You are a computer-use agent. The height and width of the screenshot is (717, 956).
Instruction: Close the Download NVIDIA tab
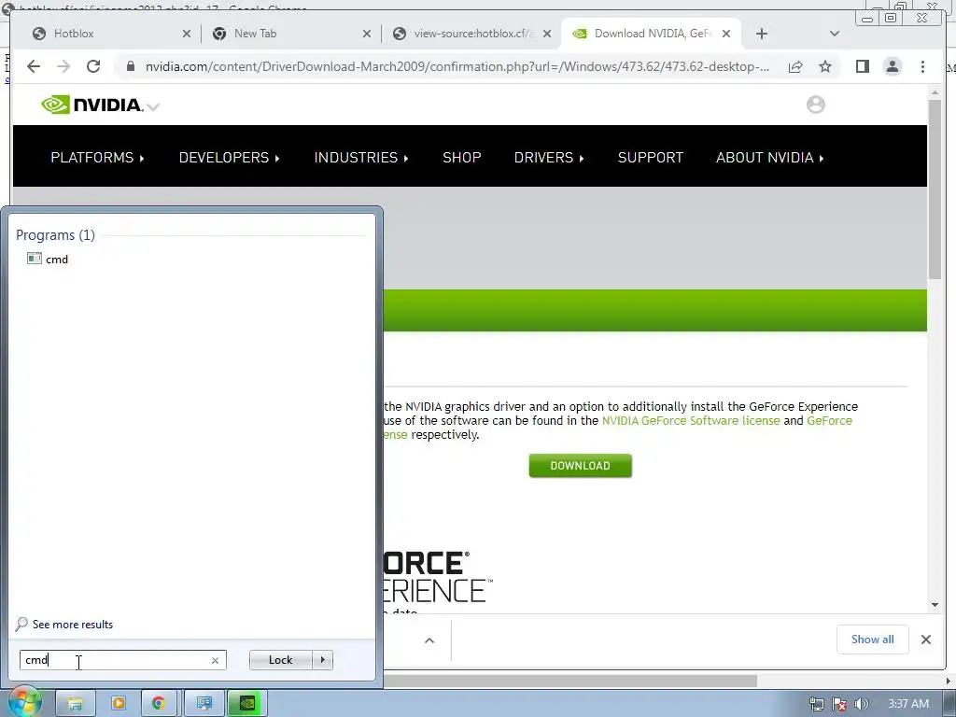[726, 34]
